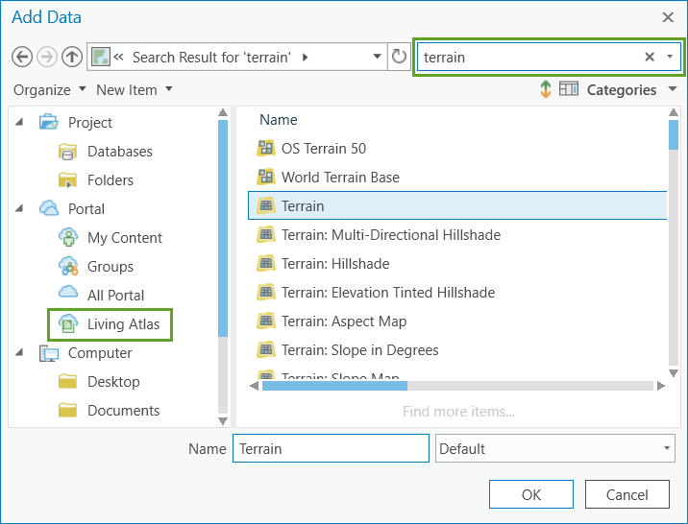Open the New Item menu
The height and width of the screenshot is (524, 688).
click(x=135, y=89)
